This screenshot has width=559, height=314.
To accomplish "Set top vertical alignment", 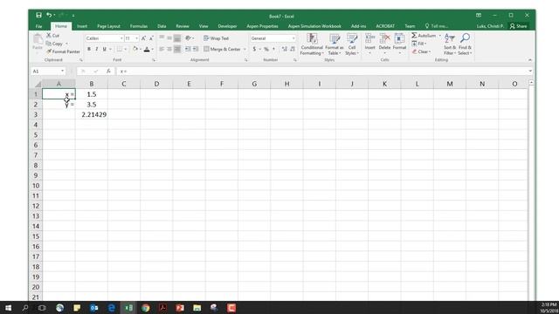I will click(x=162, y=38).
